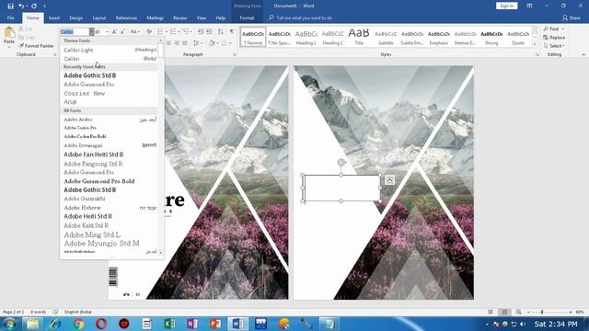589x331 pixels.
Task: Activate the Format Painter tool
Action: click(x=37, y=46)
